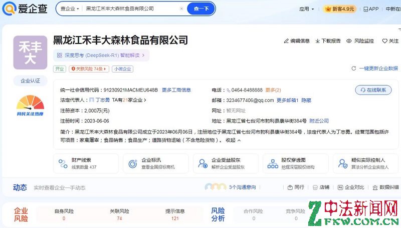Image resolution: width=401 pixels, height=228 pixels.
Task: Open legal representative 丁志勇 link
Action: (x=103, y=100)
